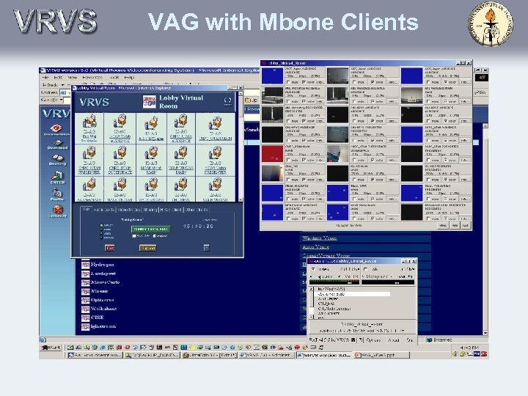
Task: Click the Start button on taskbar
Action: [51, 348]
